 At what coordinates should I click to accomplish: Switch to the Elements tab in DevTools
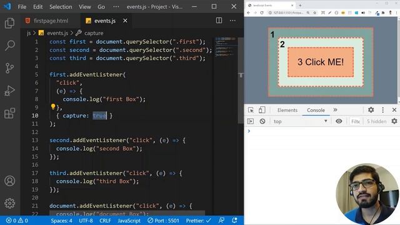287,110
